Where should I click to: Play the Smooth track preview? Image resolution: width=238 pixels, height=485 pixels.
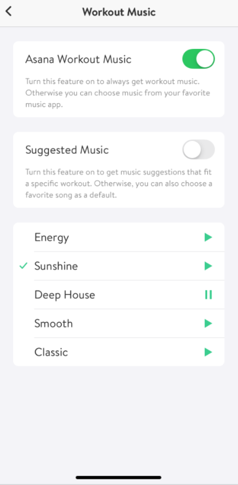(x=208, y=323)
